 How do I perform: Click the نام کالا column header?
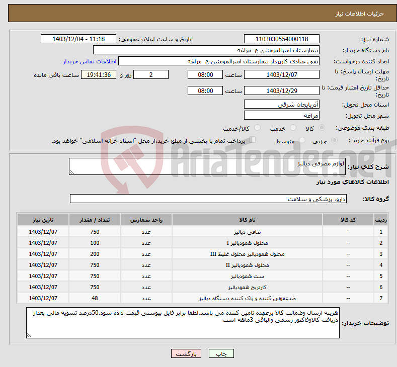[x=247, y=220]
